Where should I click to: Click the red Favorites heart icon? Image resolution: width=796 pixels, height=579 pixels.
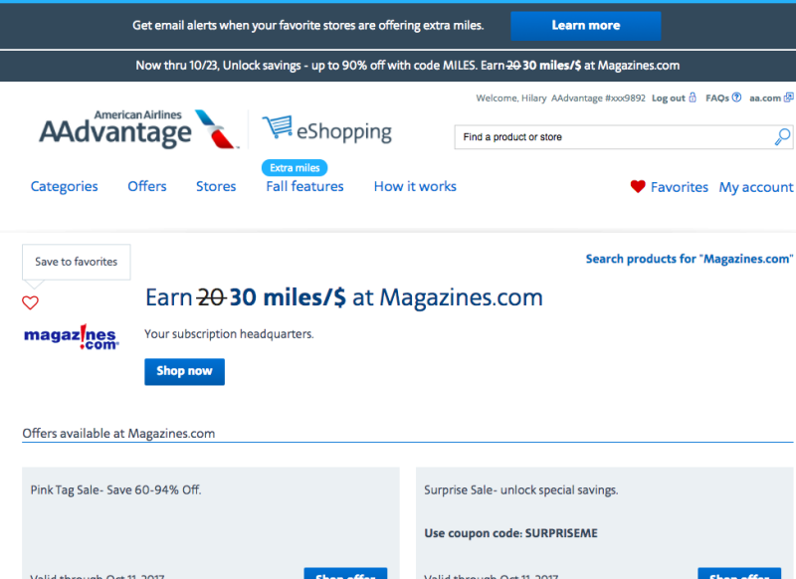(x=638, y=187)
